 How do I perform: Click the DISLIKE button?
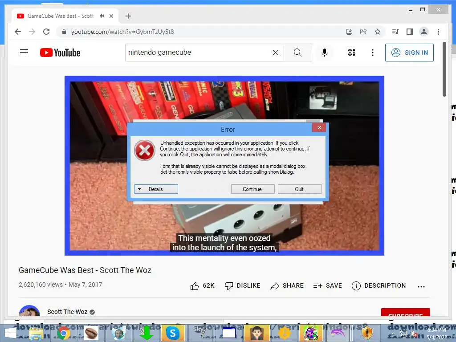[243, 286]
